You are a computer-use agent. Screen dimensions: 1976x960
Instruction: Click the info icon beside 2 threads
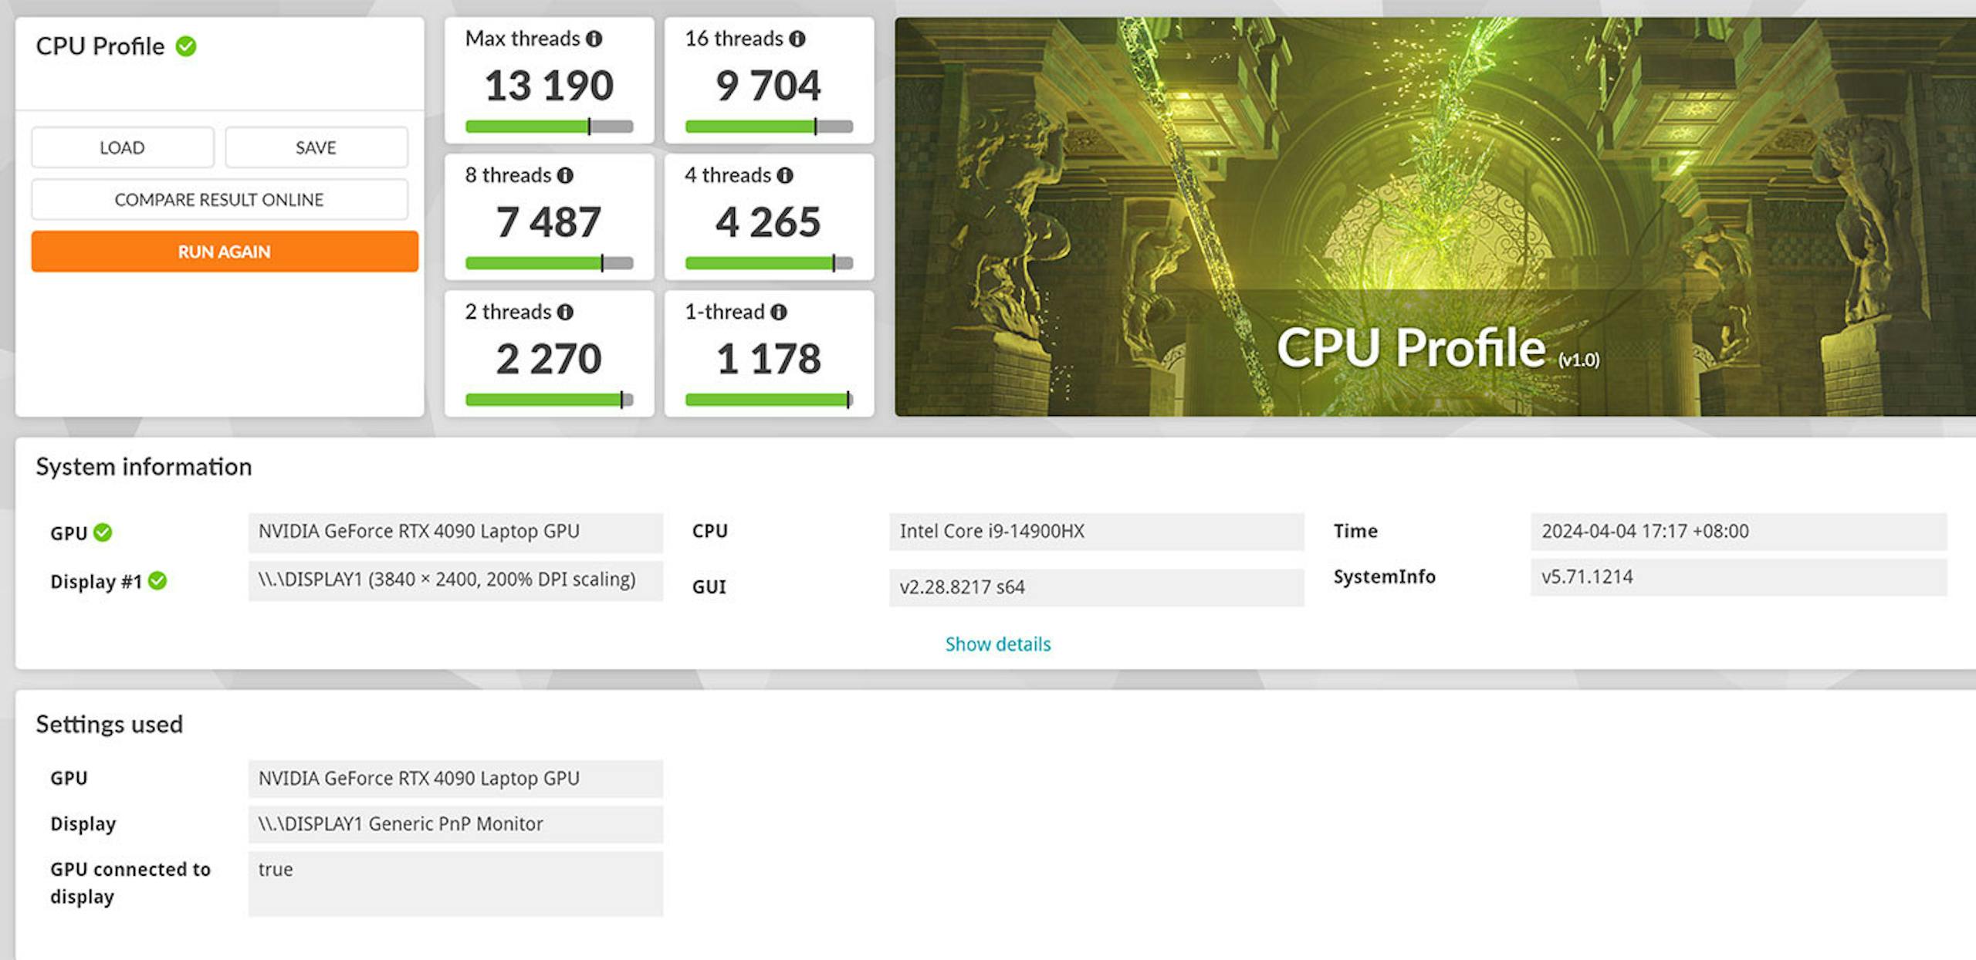pos(565,313)
